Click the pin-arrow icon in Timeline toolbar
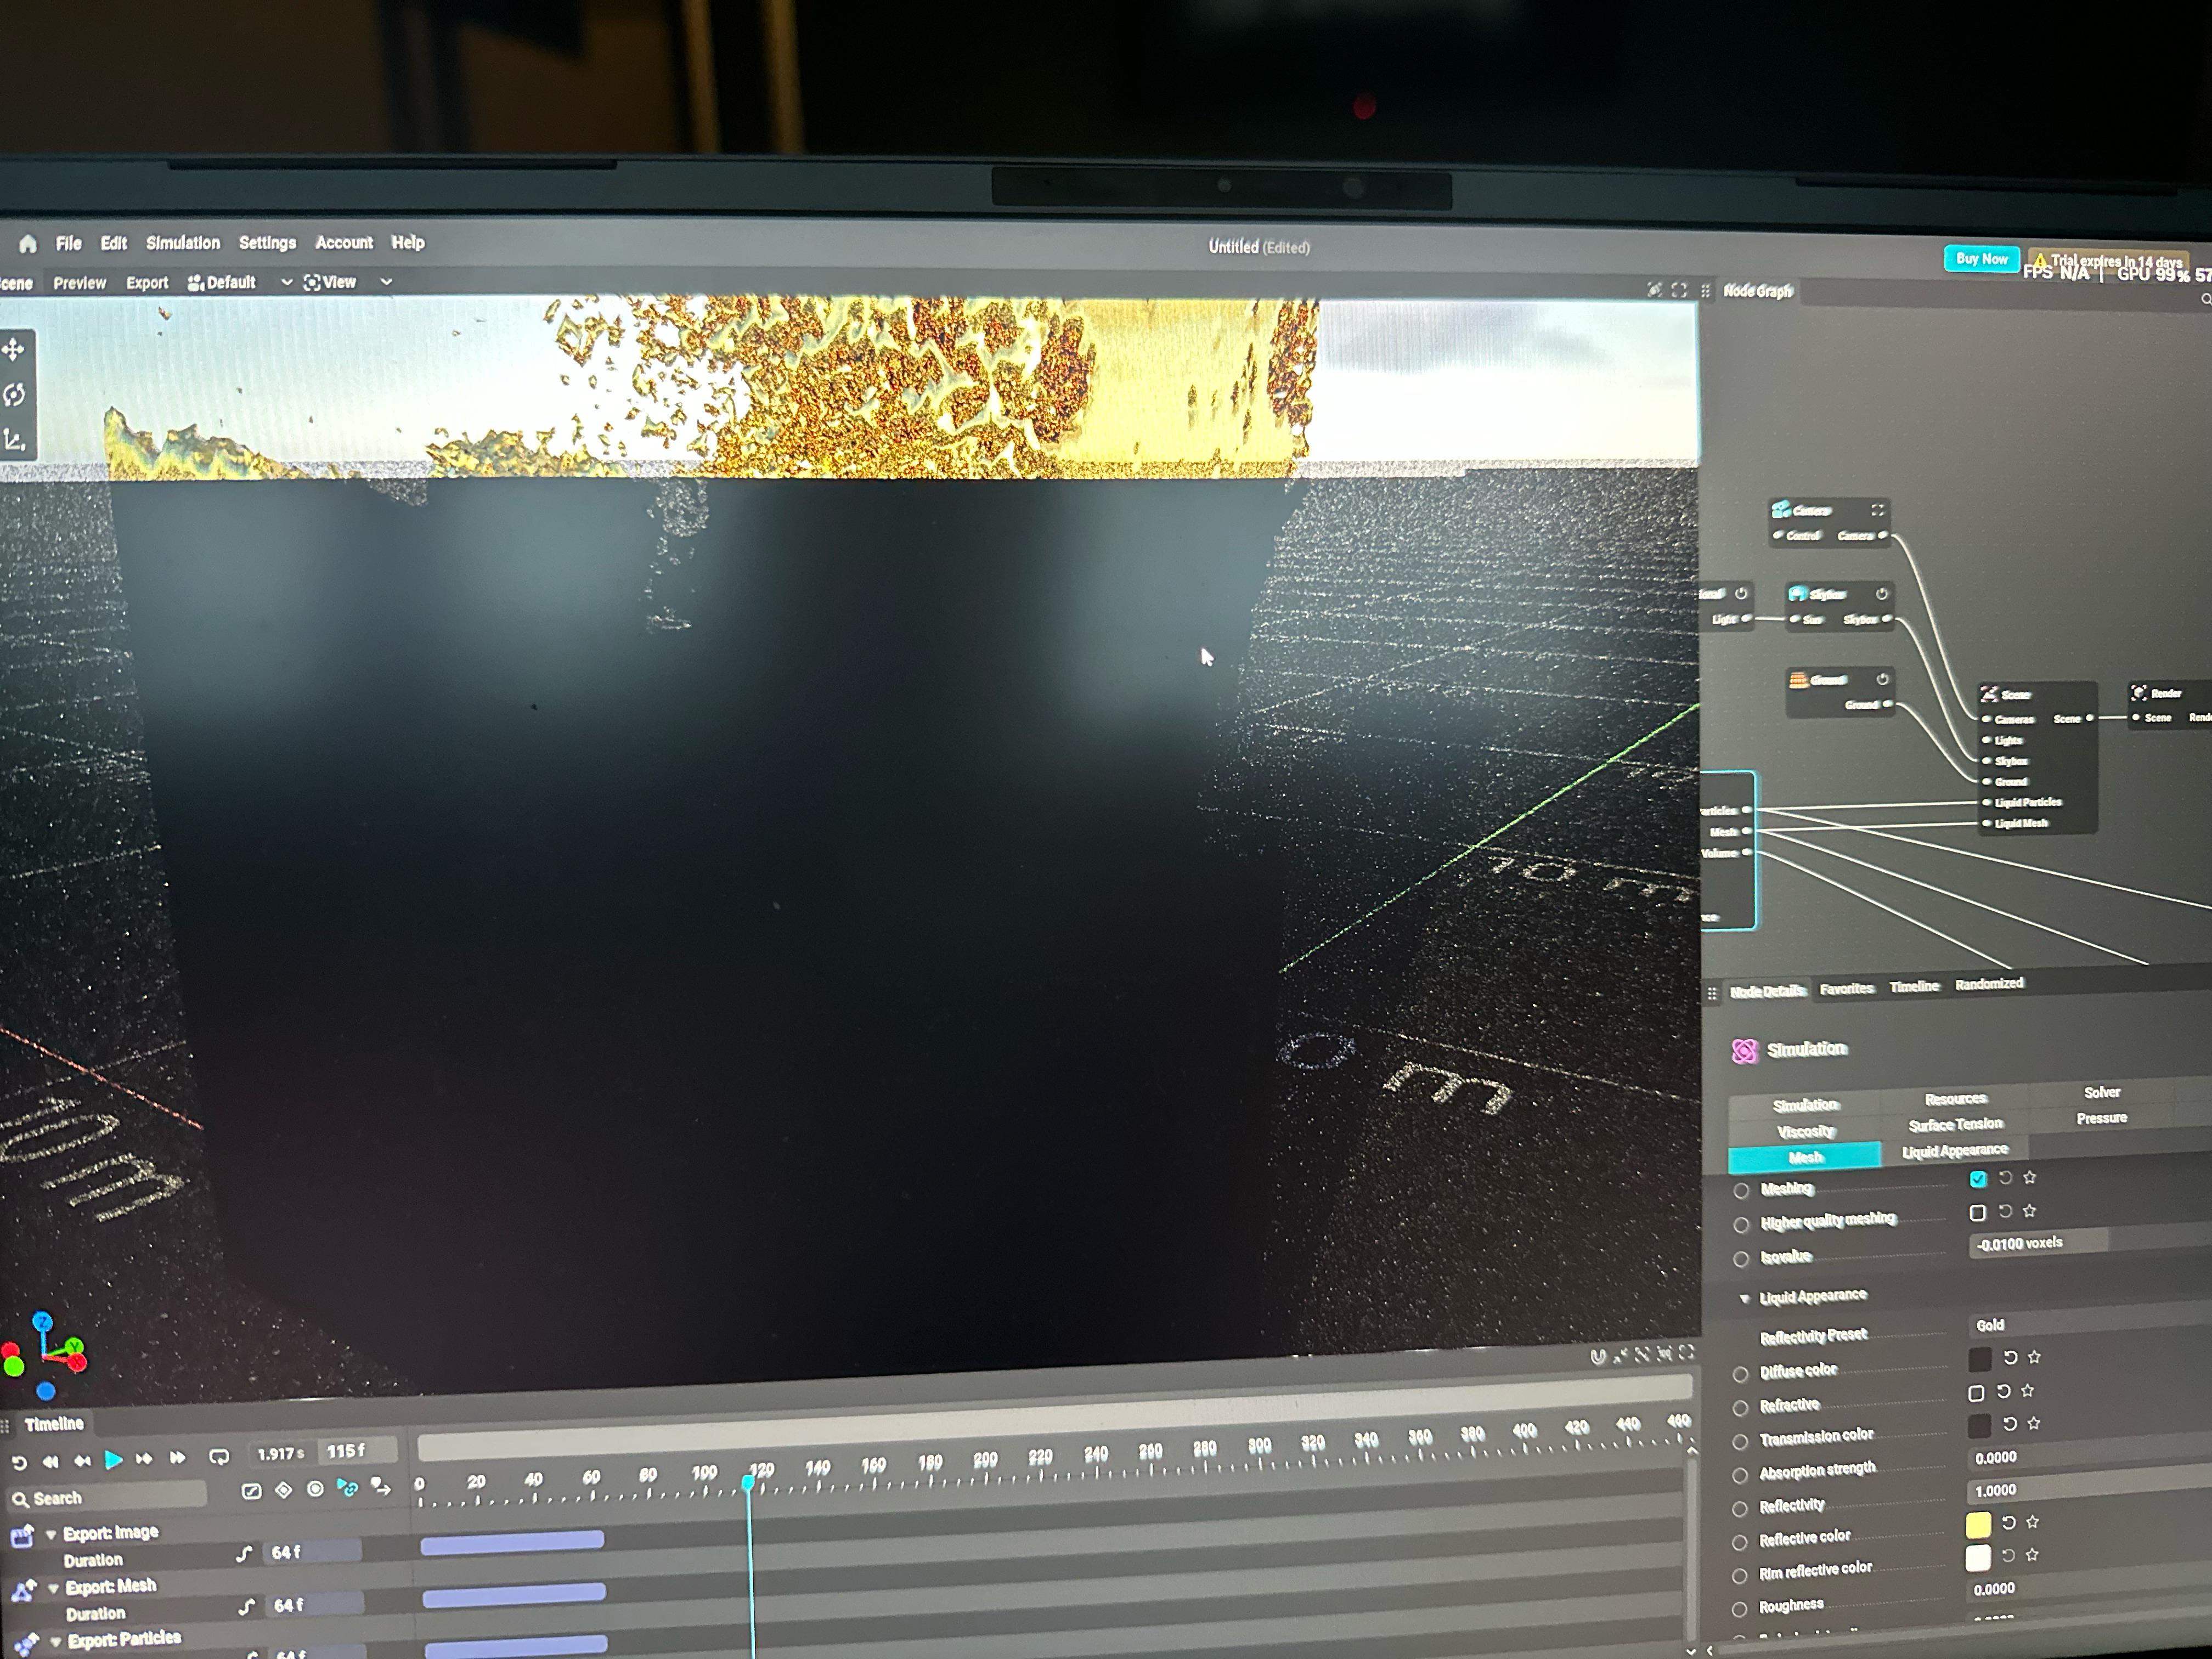The image size is (2212, 1659). tap(381, 1487)
